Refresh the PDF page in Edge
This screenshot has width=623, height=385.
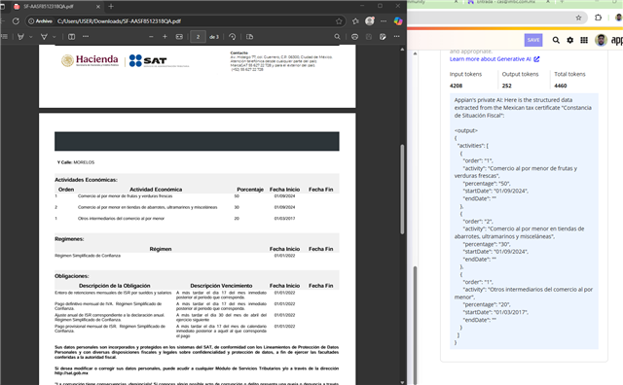tap(16, 21)
